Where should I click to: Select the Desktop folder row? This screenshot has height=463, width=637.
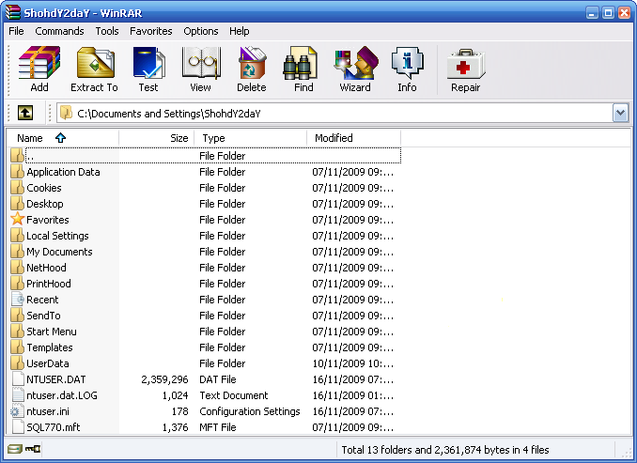coord(205,204)
